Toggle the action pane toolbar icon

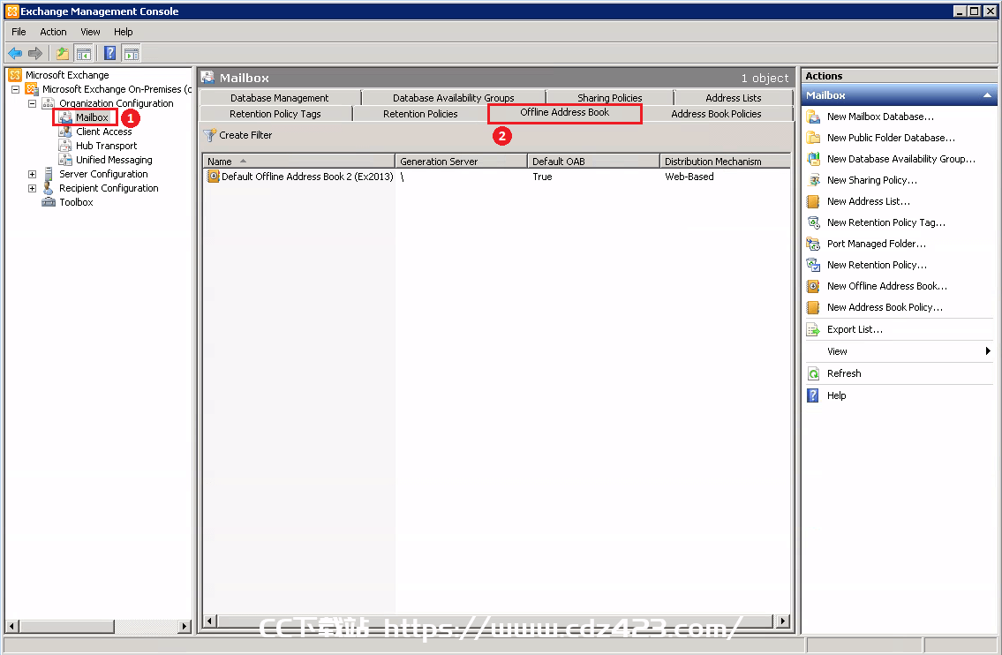pos(131,54)
